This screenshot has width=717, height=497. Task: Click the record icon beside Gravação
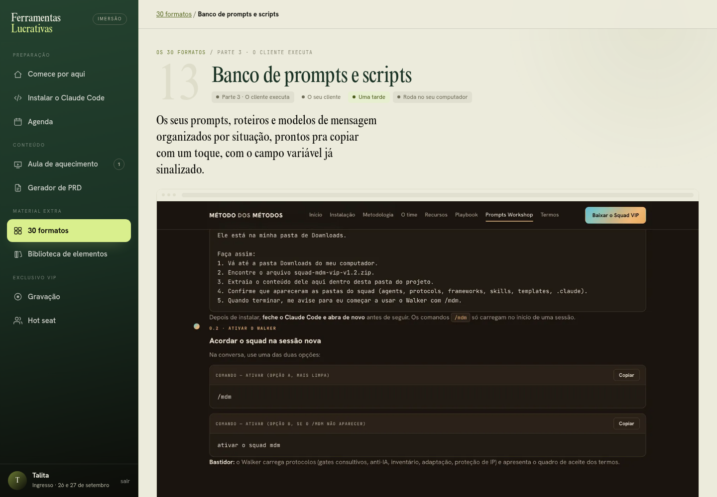tap(18, 297)
